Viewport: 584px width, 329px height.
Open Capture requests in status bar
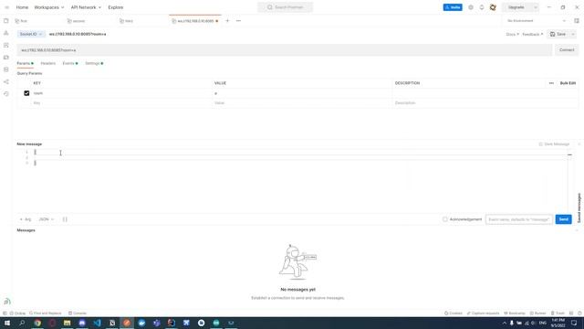click(x=483, y=313)
